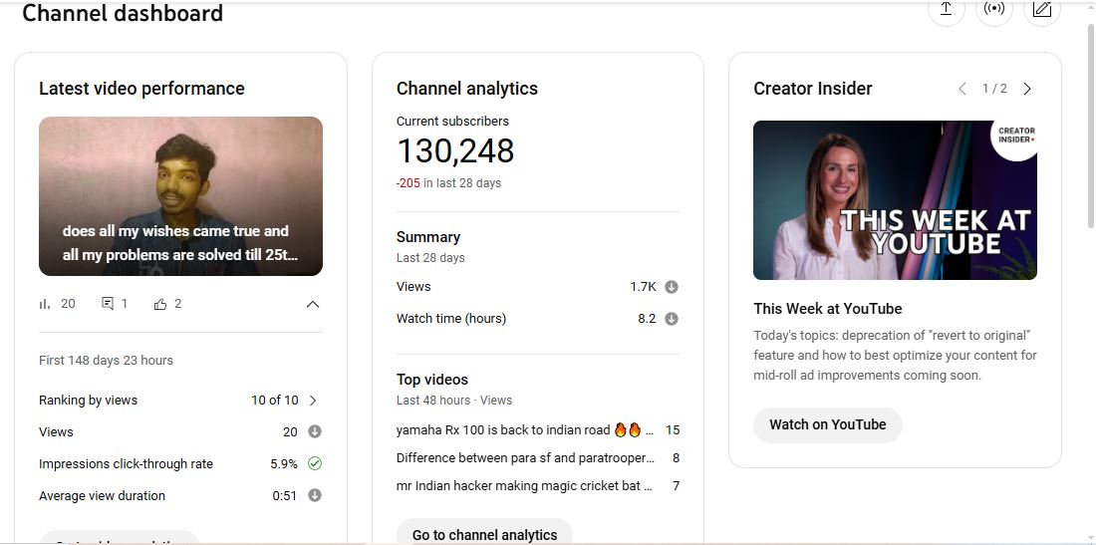Screen dimensions: 1096x545
Task: Click the likes thumbs-up icon
Action: 160,304
